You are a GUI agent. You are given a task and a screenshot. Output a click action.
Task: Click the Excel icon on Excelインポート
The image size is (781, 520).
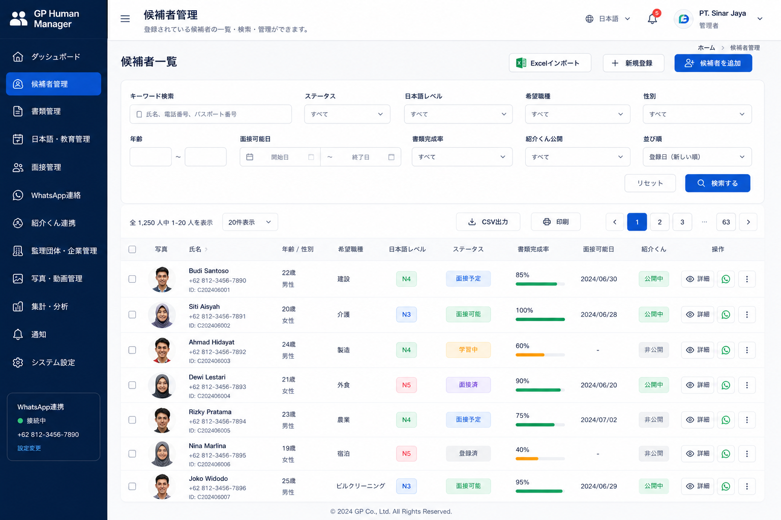521,63
